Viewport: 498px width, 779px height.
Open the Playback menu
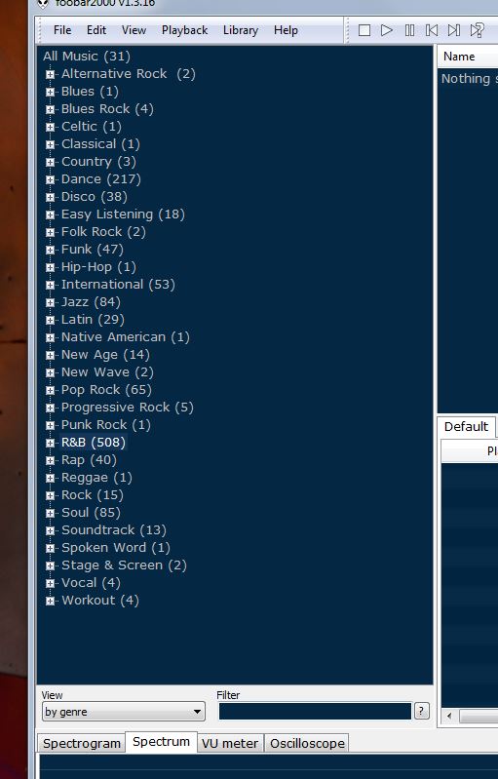pyautogui.click(x=185, y=30)
